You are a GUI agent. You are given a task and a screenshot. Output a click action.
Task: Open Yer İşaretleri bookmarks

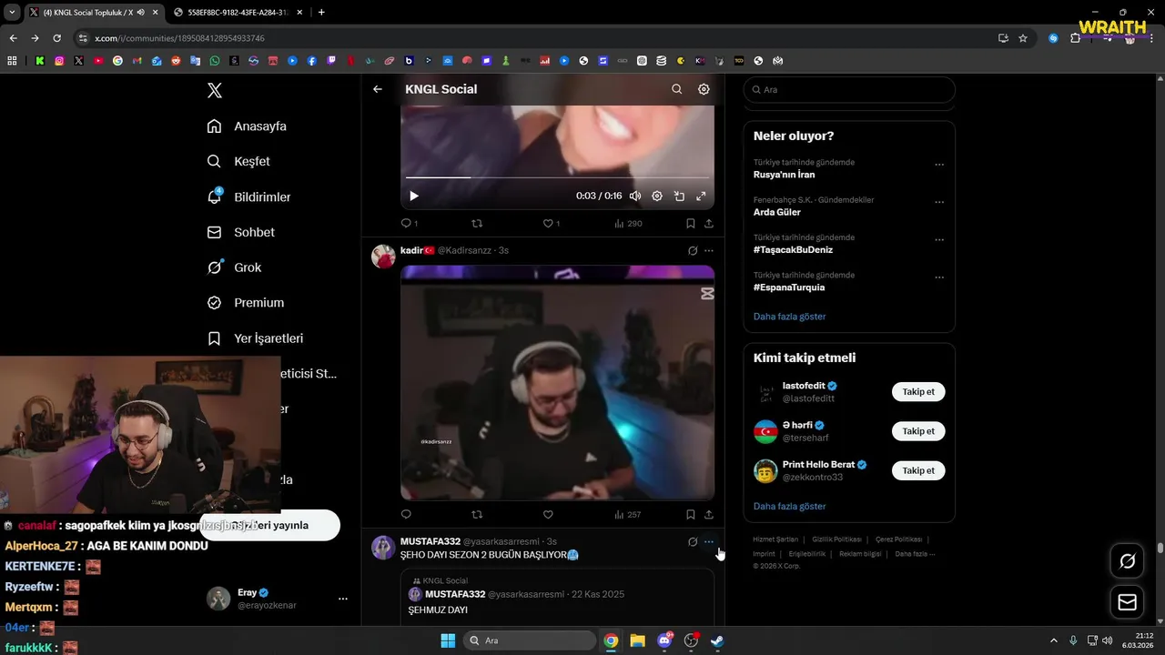[255, 338]
